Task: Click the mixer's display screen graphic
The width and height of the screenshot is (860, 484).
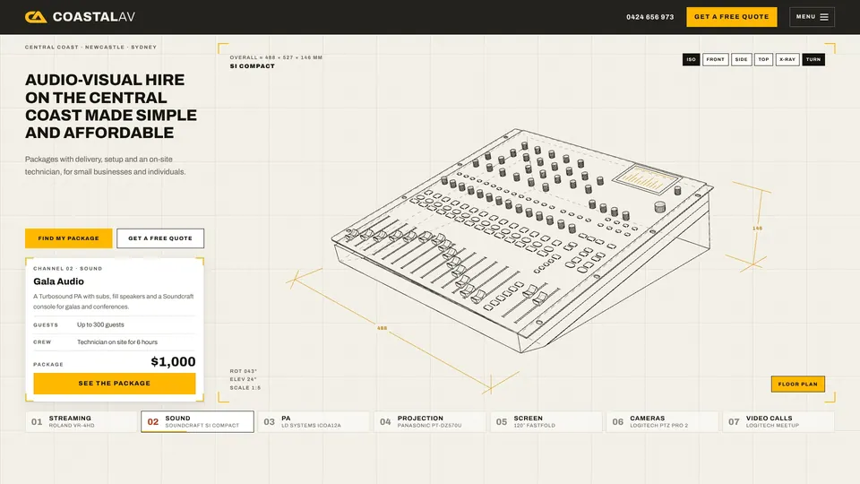Action: pyautogui.click(x=647, y=179)
